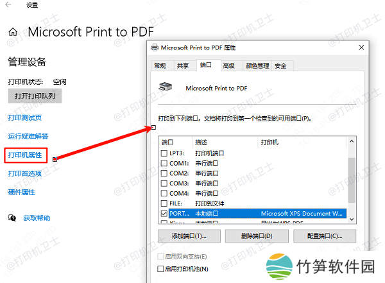Screen dimensions: 385x283
Task: Click port list scrollbar up arrow
Action: [352, 141]
